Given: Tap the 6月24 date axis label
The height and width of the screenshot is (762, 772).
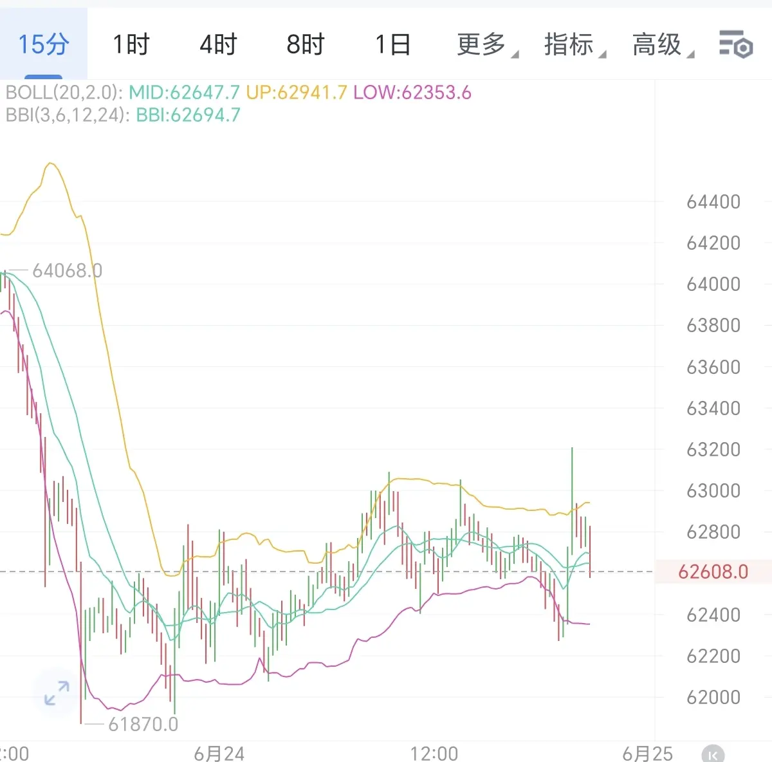Looking at the screenshot, I should tap(219, 754).
